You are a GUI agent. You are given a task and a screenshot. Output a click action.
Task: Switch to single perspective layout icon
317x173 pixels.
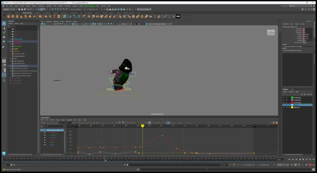click(x=4, y=61)
